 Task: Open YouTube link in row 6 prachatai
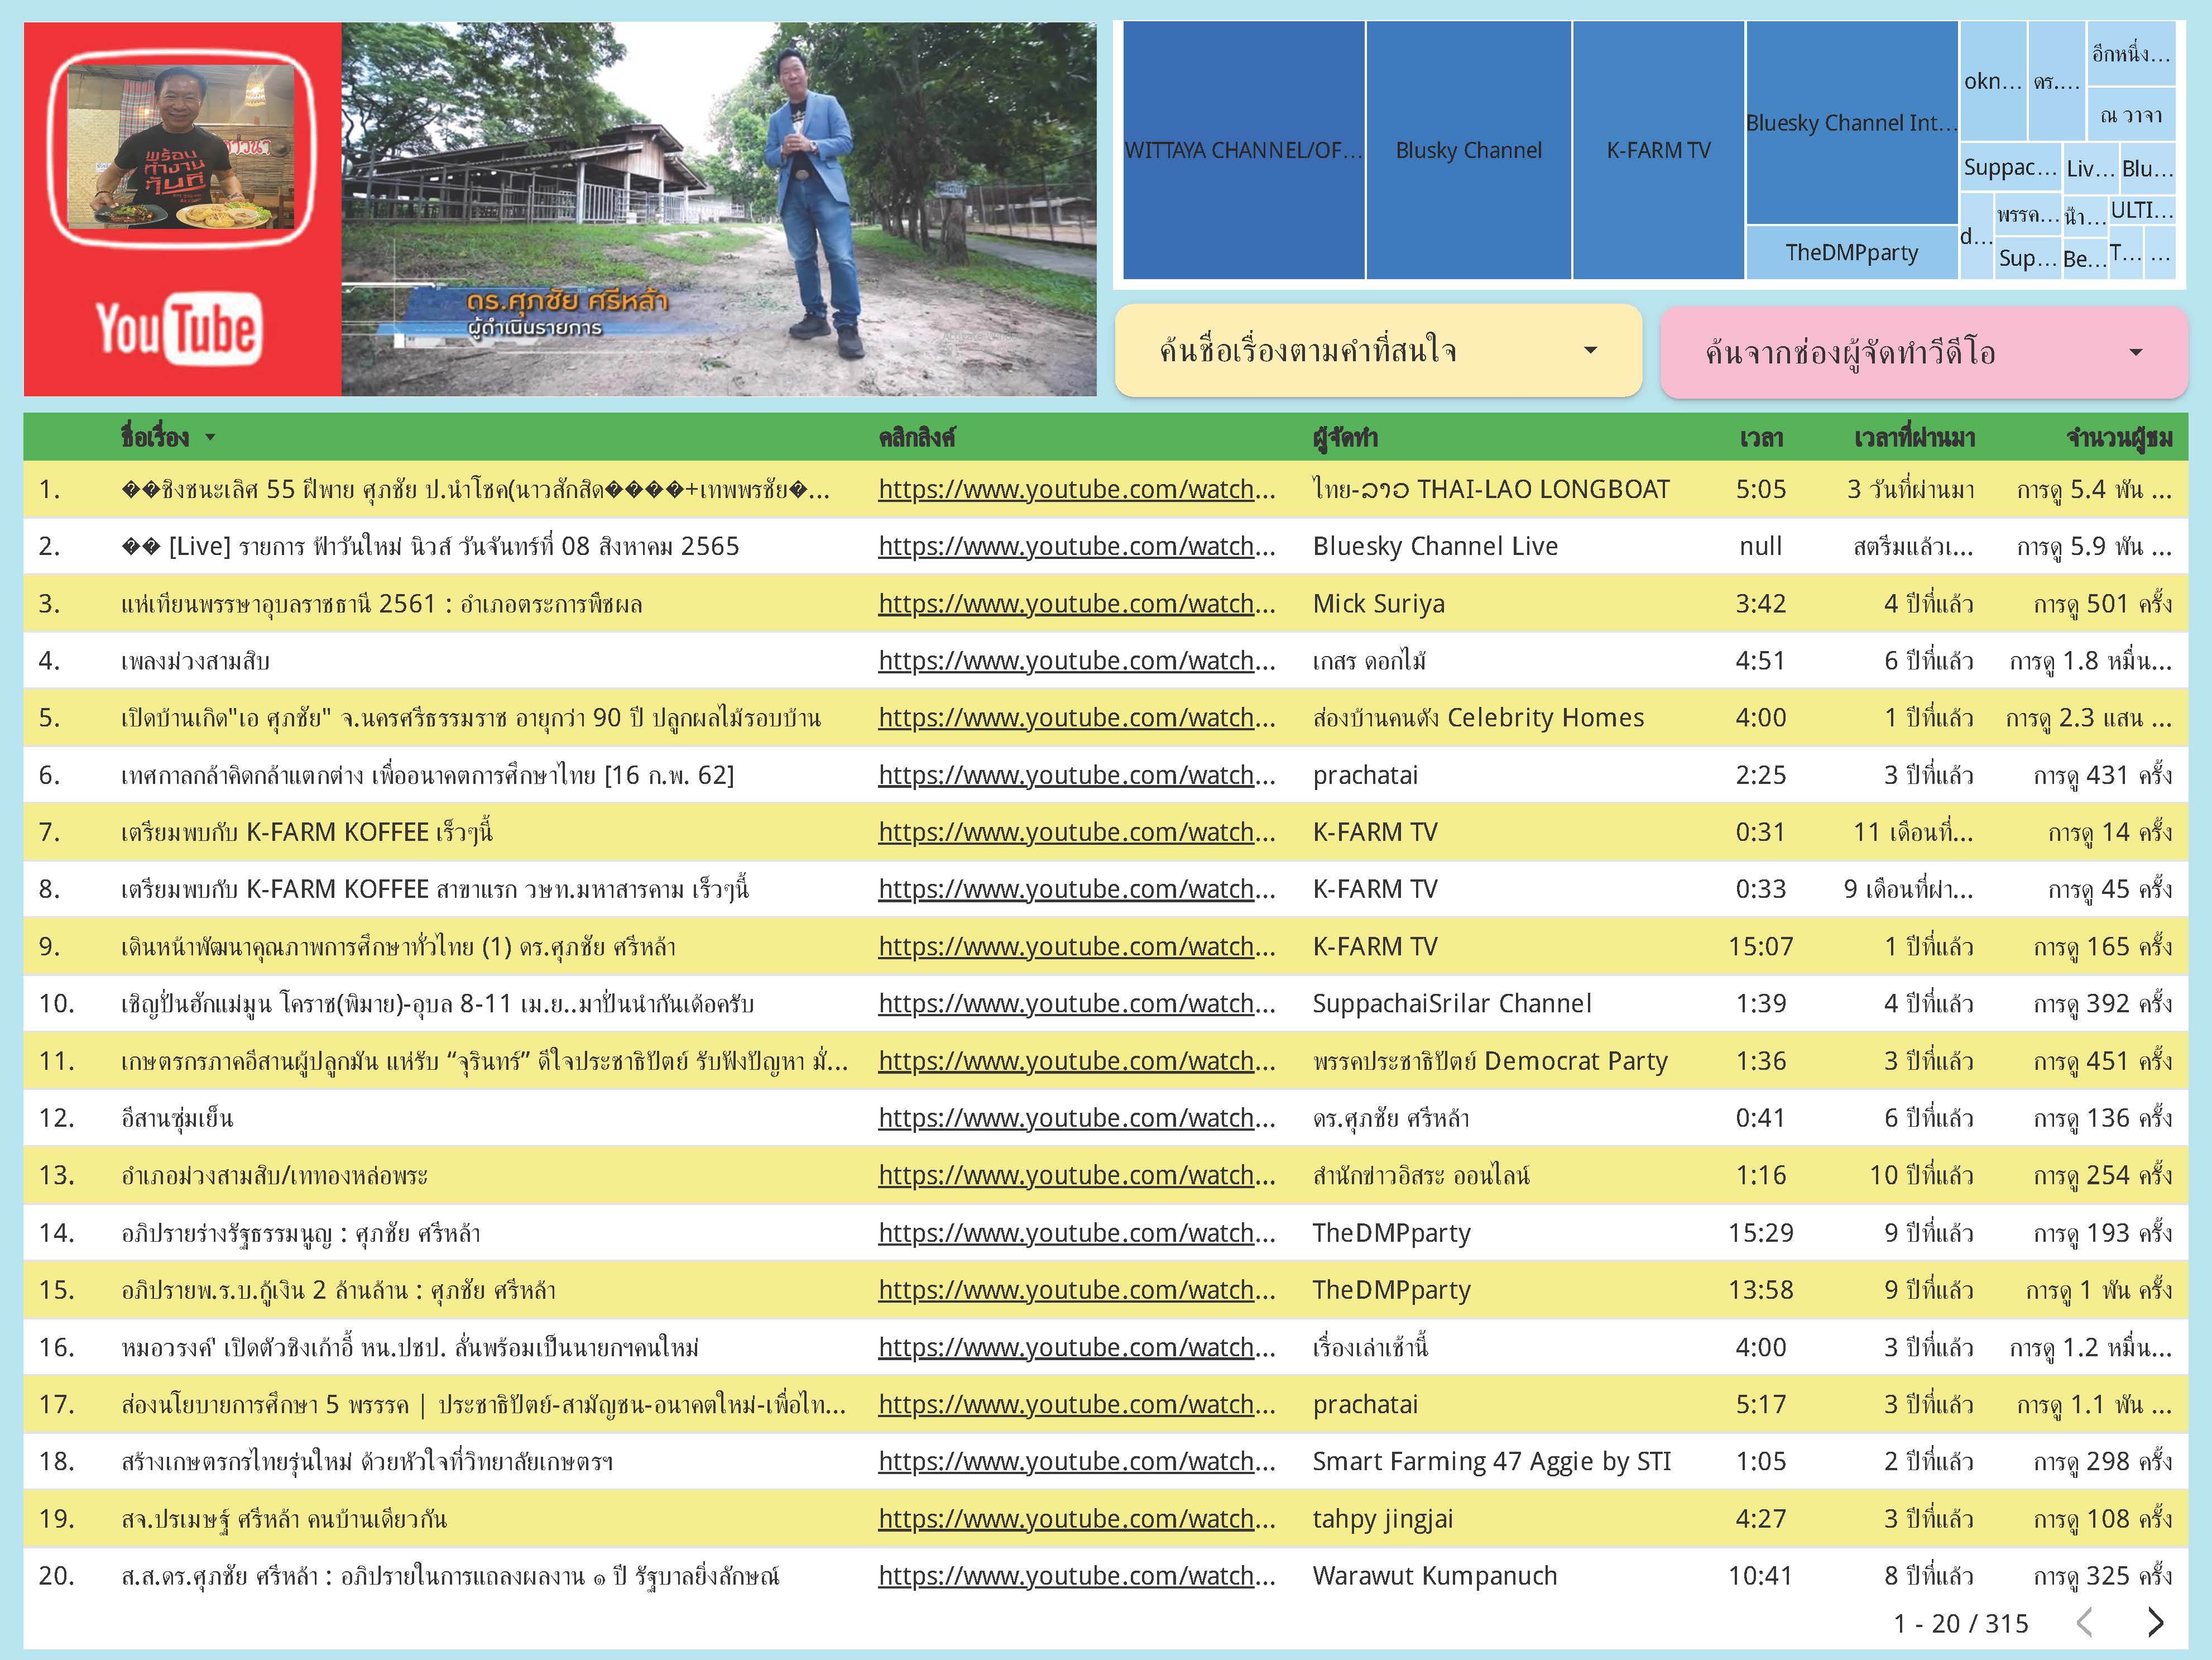[1077, 774]
